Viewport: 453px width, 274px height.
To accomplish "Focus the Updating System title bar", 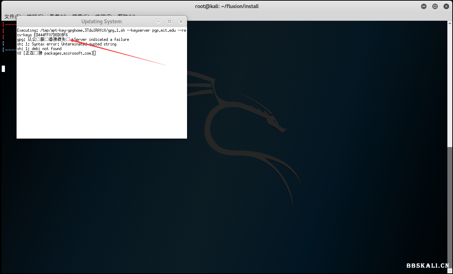I will point(101,22).
